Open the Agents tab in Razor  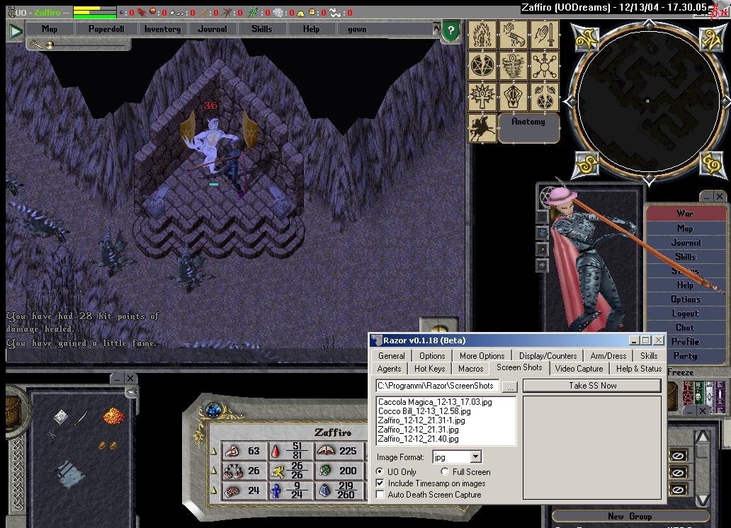pyautogui.click(x=389, y=369)
